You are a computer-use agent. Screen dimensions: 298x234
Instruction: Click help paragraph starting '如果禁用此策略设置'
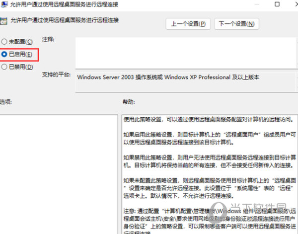click(210, 161)
